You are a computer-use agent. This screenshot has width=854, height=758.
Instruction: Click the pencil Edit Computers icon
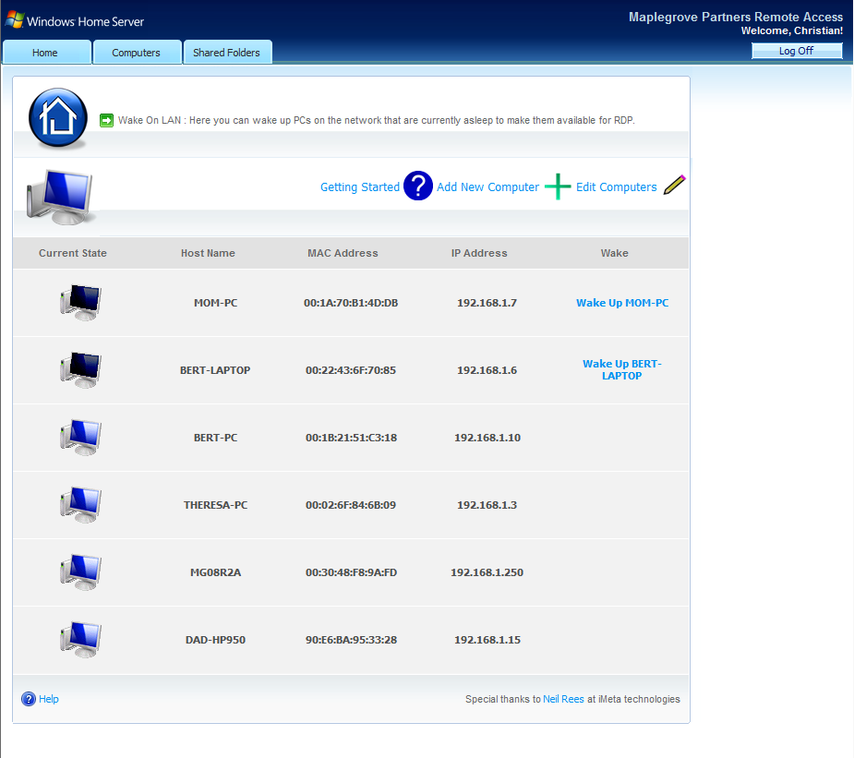click(x=674, y=186)
